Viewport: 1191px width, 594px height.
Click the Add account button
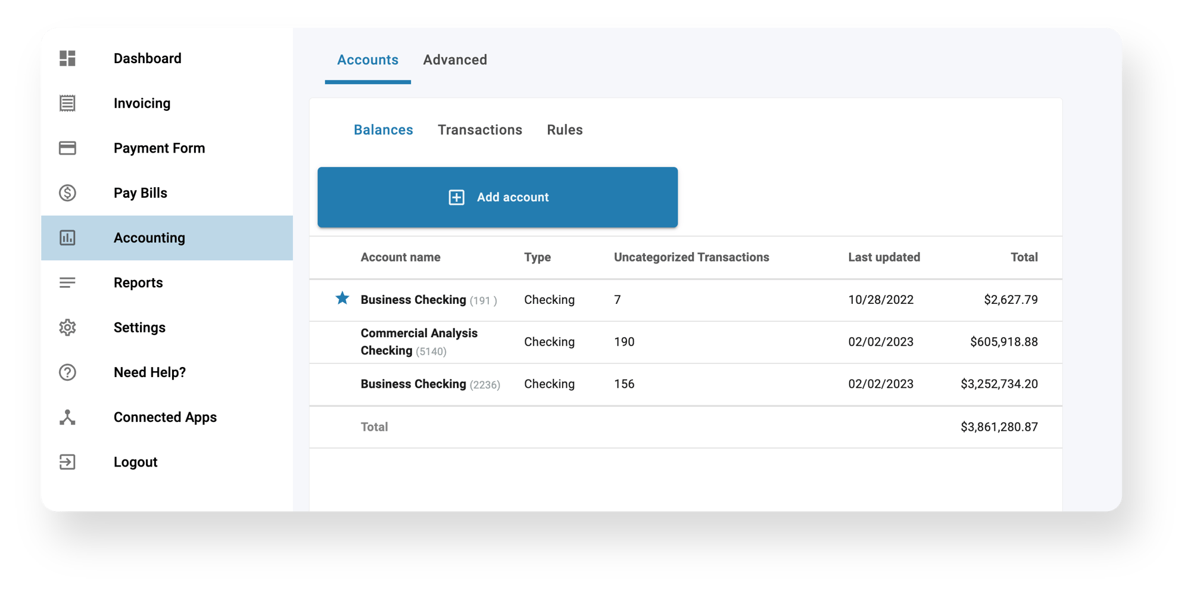tap(498, 197)
